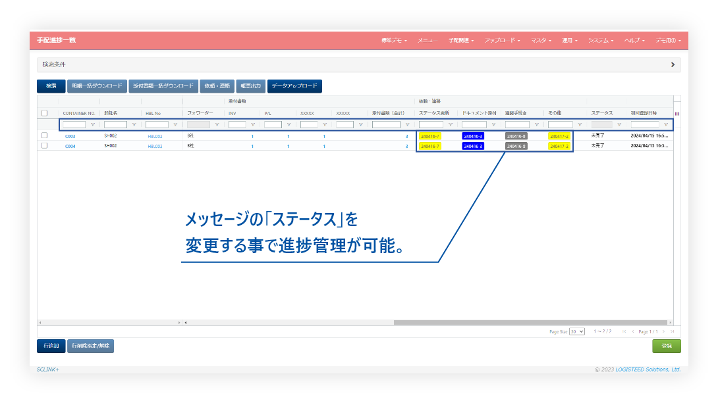Tick the checkbox for row C004
This screenshot has width=718, height=403.
(x=45, y=145)
